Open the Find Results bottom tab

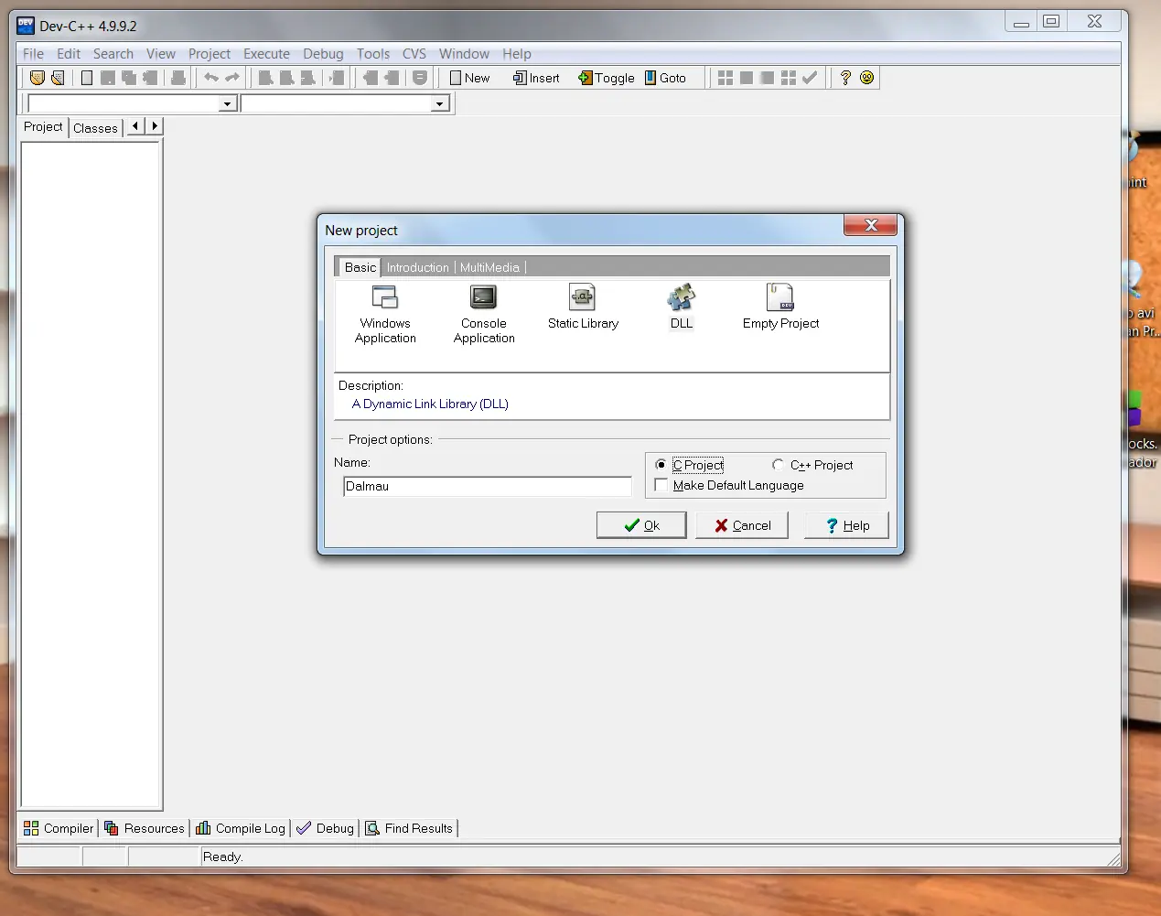(x=409, y=828)
